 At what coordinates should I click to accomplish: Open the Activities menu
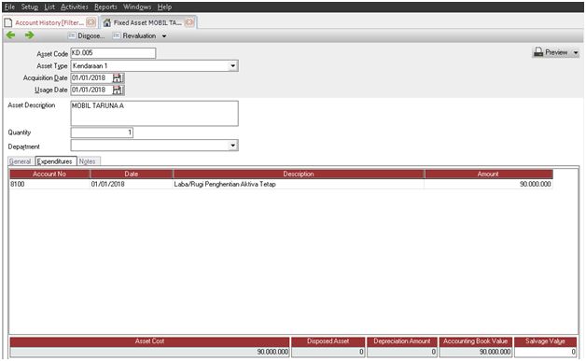click(x=75, y=7)
